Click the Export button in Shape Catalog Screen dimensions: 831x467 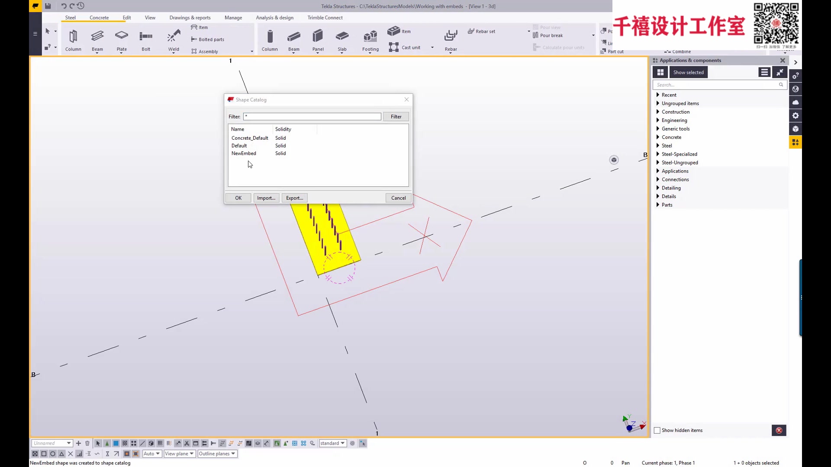pyautogui.click(x=295, y=198)
